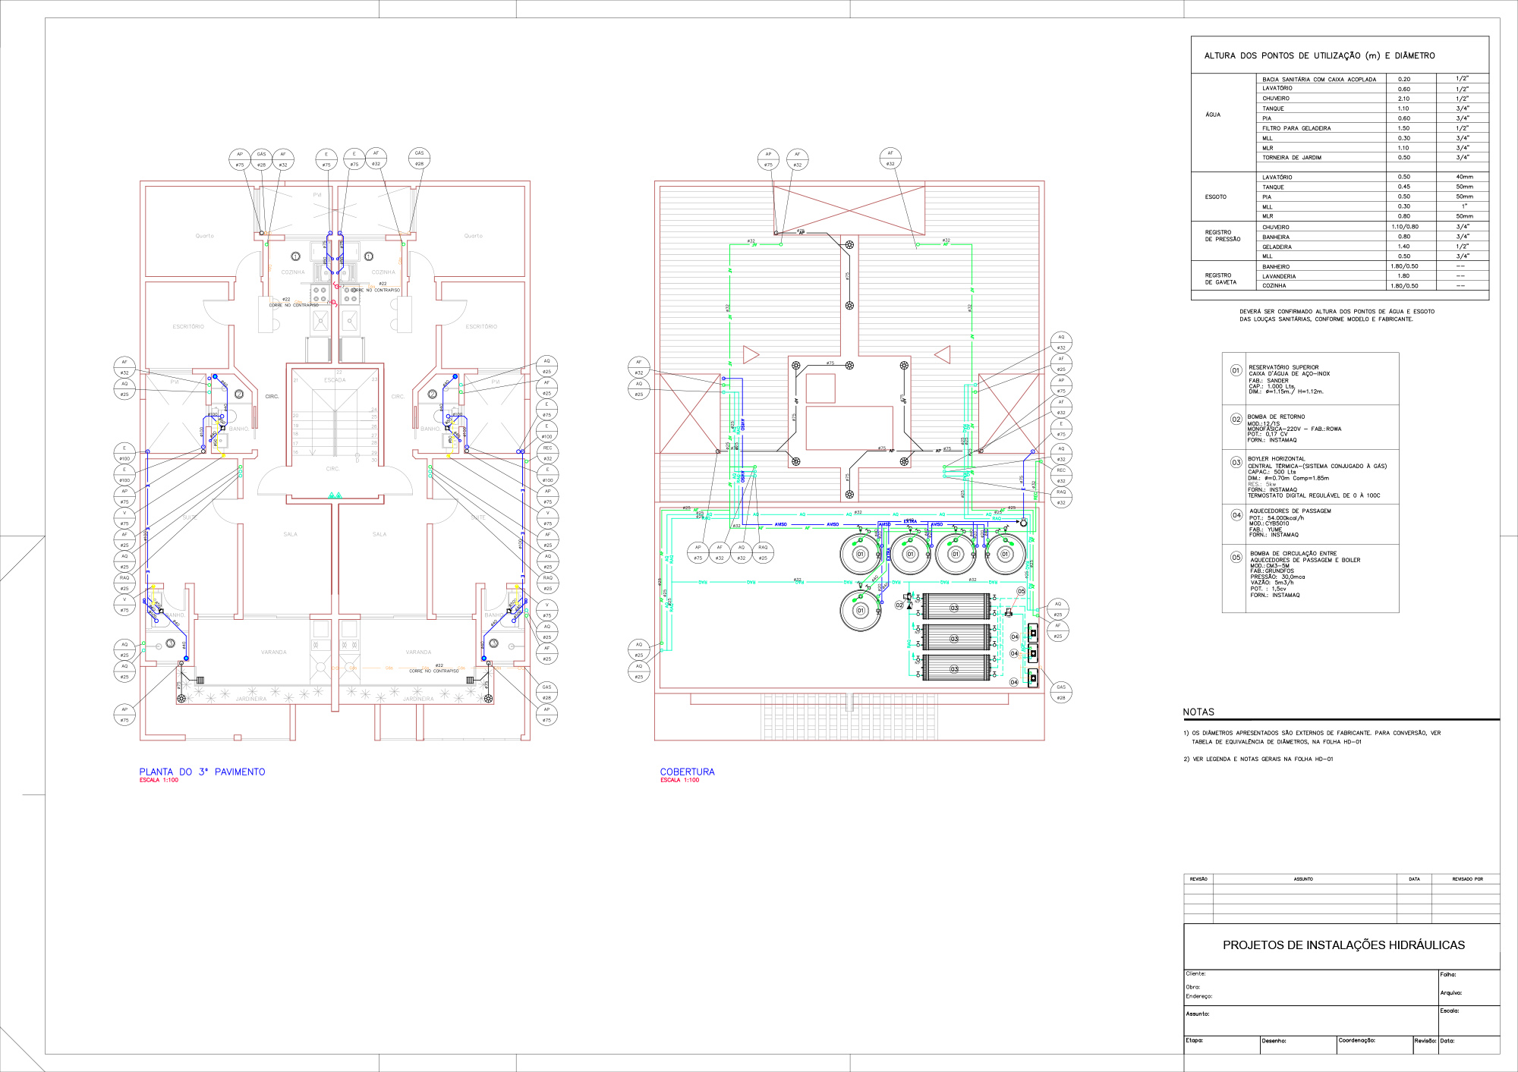Click the NOTAS heading
Image resolution: width=1518 pixels, height=1072 pixels.
pos(1198,712)
